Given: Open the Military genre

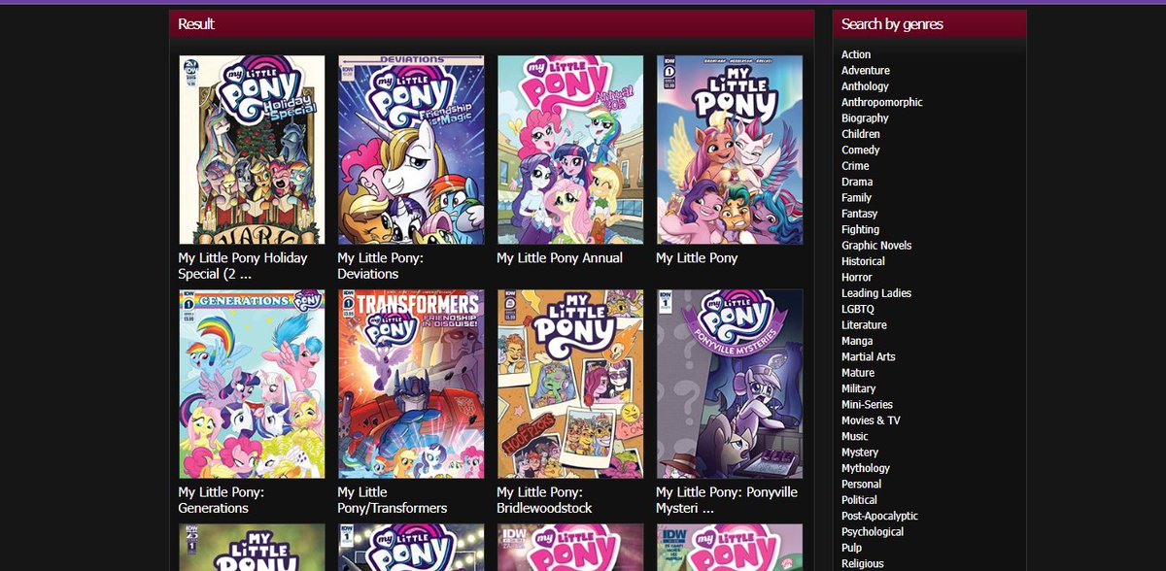Looking at the screenshot, I should pos(859,389).
